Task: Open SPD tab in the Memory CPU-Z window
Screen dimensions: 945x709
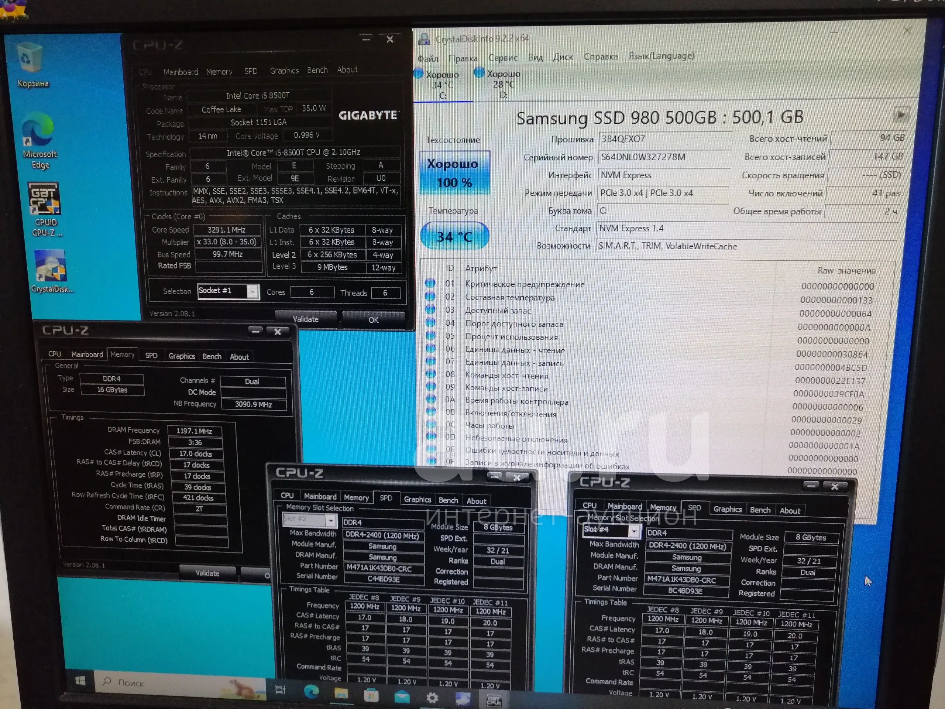Action: [151, 356]
